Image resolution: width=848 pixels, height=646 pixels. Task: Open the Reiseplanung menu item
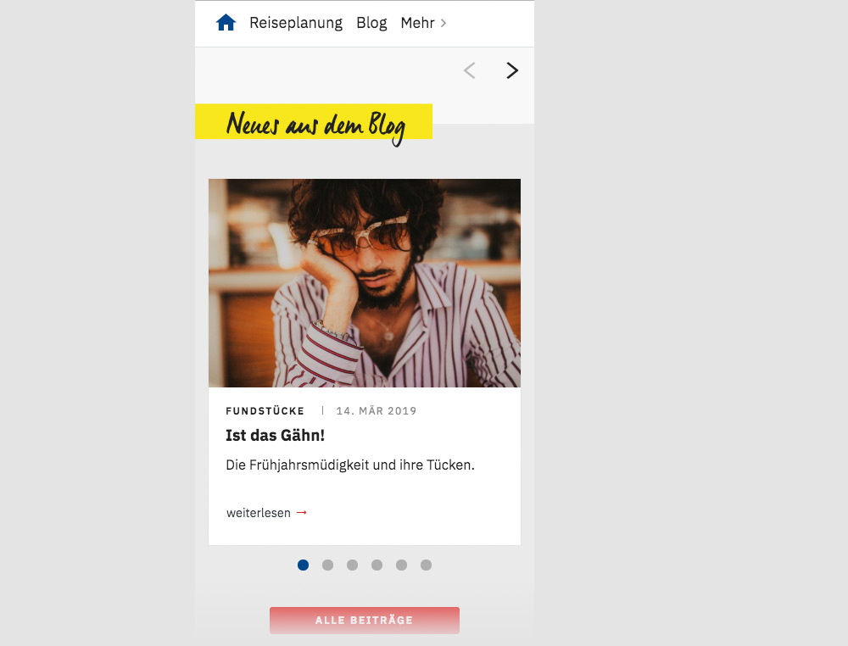[x=296, y=23]
